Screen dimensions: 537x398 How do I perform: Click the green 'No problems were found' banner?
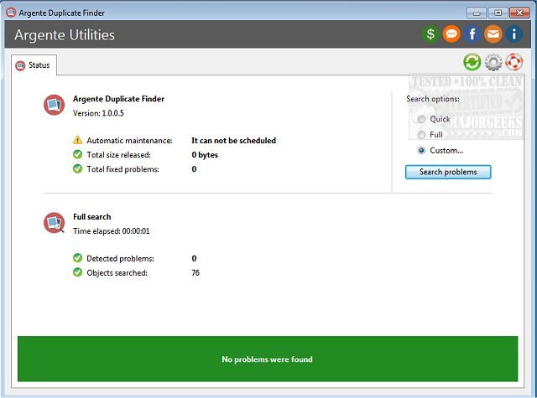tap(267, 359)
